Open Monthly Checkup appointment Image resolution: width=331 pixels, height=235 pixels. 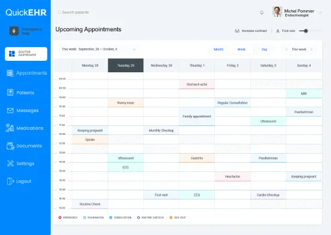[161, 130]
